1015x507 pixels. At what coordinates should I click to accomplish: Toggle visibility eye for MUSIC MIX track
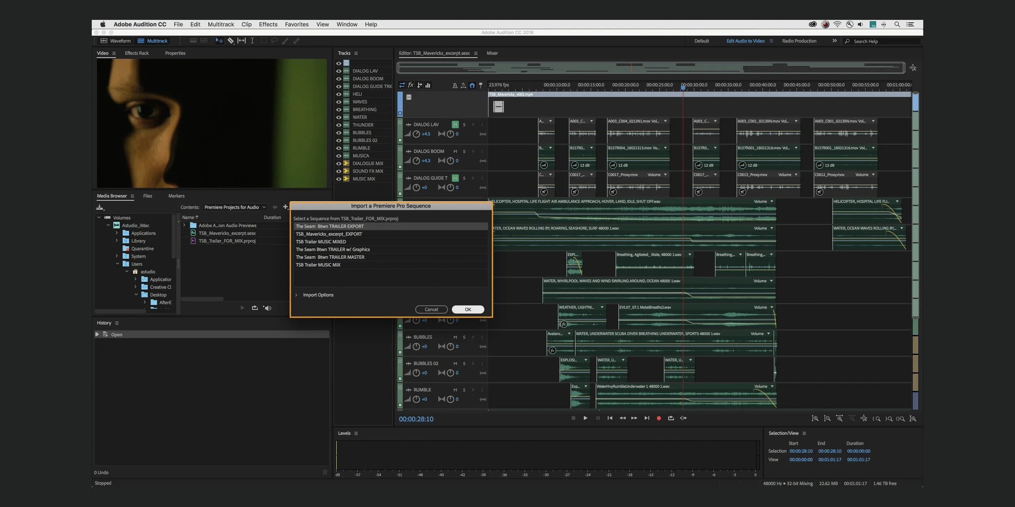tap(339, 179)
